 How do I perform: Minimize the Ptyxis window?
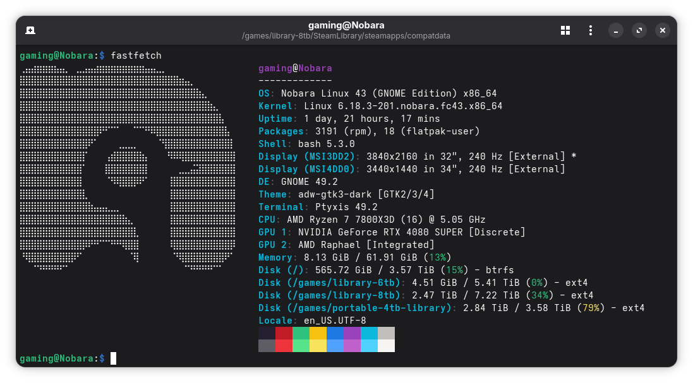pos(616,30)
